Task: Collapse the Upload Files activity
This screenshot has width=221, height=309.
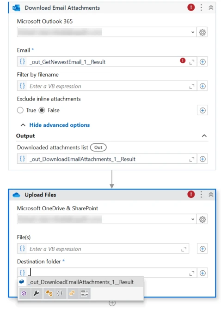Action: pos(211,195)
